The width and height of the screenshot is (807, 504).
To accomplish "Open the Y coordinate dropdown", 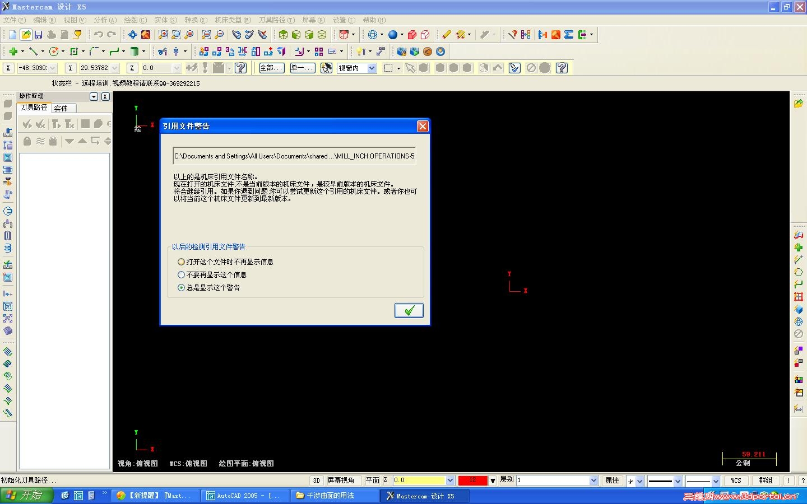I will pos(114,68).
